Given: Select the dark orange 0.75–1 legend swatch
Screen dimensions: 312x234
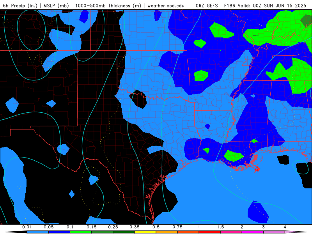Looking at the screenshot, I should 188,232.
